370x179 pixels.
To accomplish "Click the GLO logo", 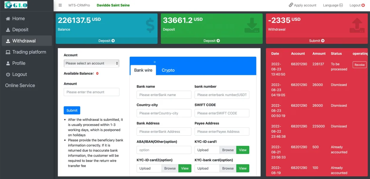I will tap(16, 5).
